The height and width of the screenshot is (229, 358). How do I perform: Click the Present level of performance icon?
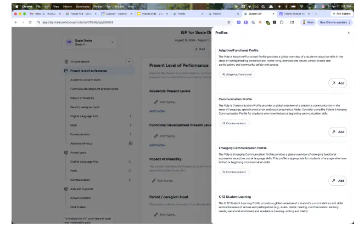click(x=66, y=71)
